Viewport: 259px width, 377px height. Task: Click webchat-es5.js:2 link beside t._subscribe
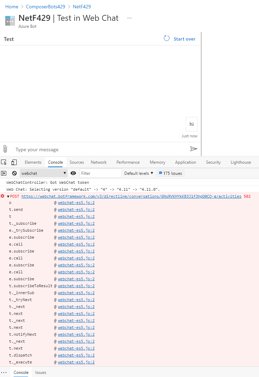pos(76,223)
